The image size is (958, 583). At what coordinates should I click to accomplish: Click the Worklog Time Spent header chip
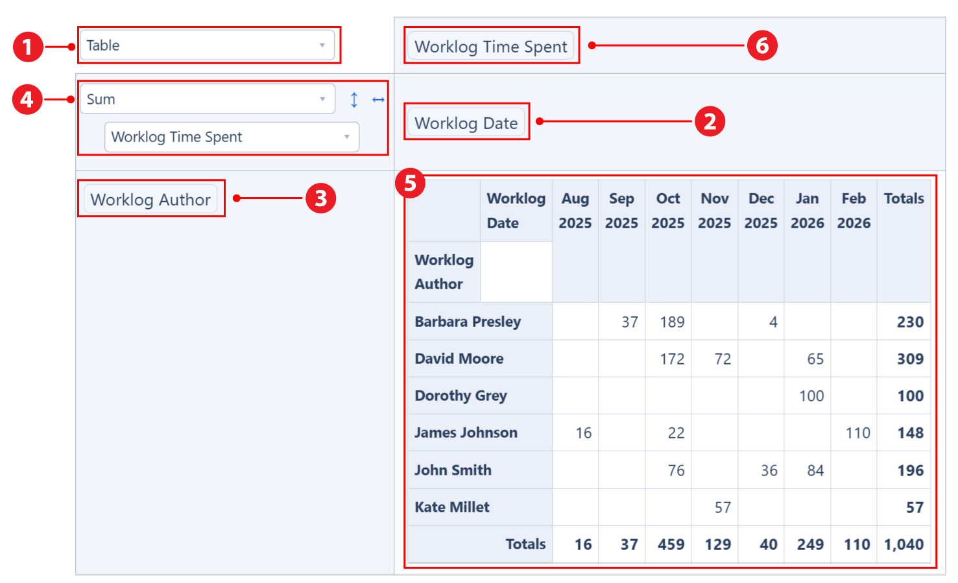pos(491,45)
